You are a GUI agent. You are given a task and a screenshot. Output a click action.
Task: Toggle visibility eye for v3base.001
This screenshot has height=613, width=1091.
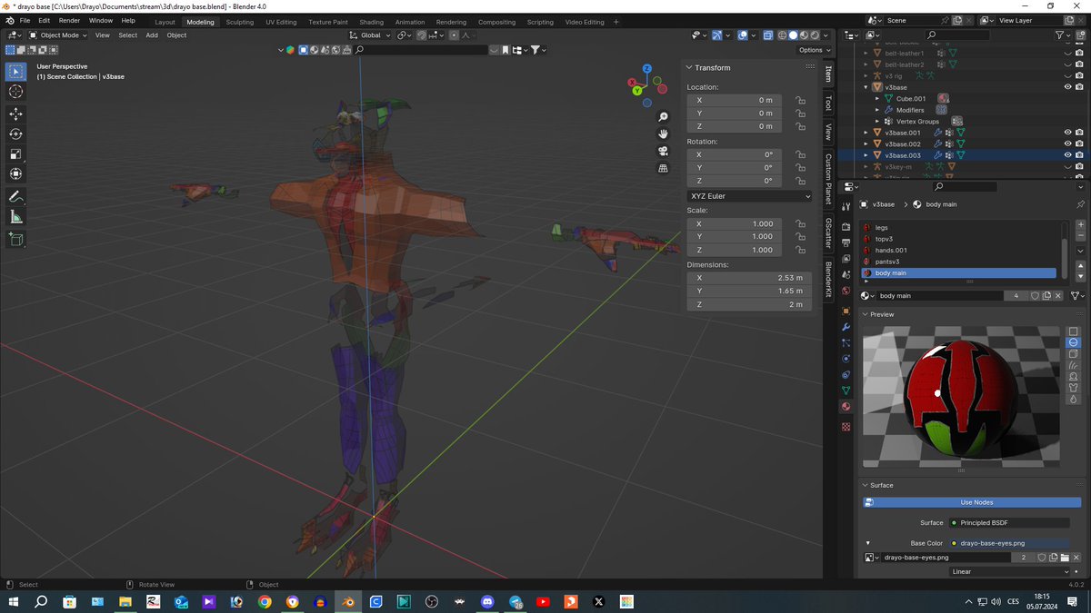(1067, 133)
